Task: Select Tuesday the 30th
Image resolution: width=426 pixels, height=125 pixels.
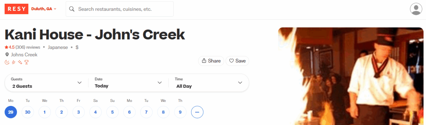Action: (28, 112)
